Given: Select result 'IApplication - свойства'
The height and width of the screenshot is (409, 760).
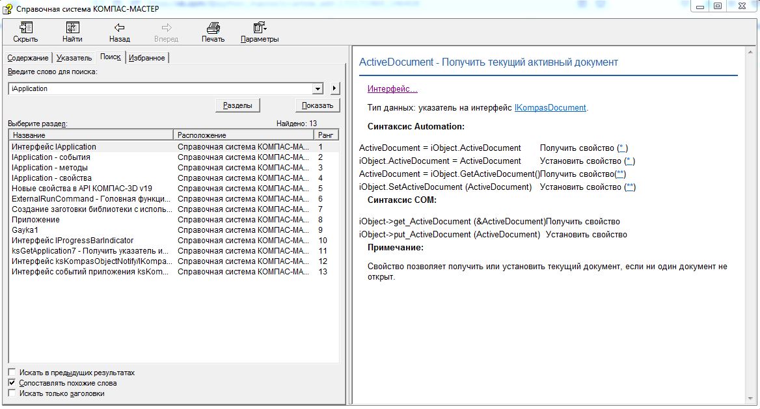Looking at the screenshot, I should click(x=174, y=178).
